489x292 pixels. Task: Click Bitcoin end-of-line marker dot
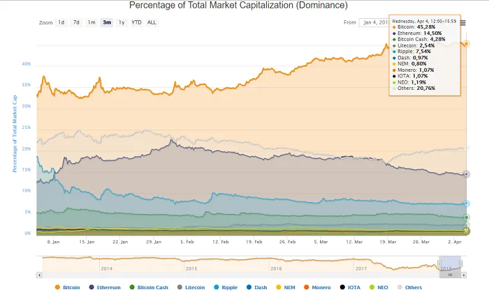(466, 44)
